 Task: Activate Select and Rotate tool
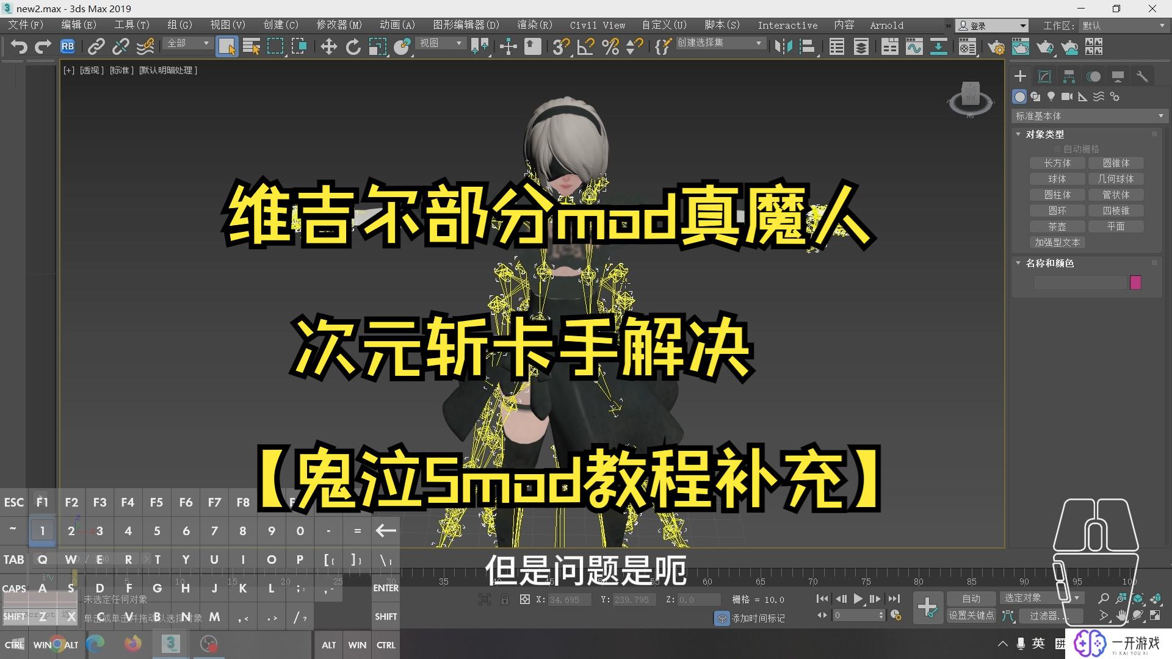coord(353,46)
